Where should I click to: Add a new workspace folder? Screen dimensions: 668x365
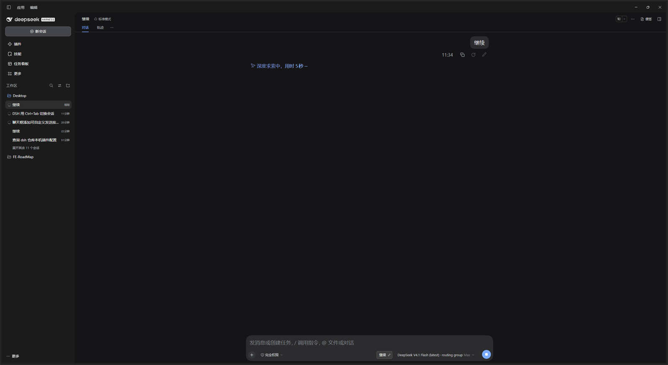click(x=68, y=86)
